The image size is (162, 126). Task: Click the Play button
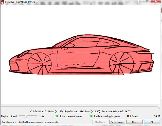point(134,122)
